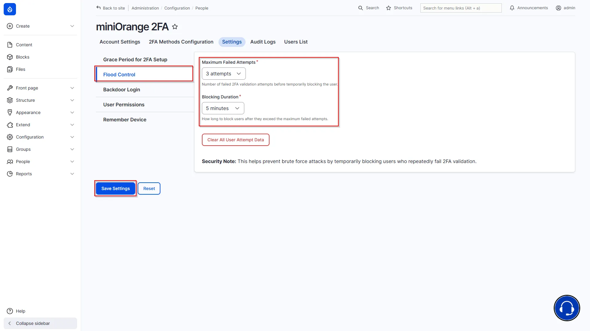This screenshot has height=331, width=590.
Task: Expand the People submenu chevron
Action: [72, 162]
